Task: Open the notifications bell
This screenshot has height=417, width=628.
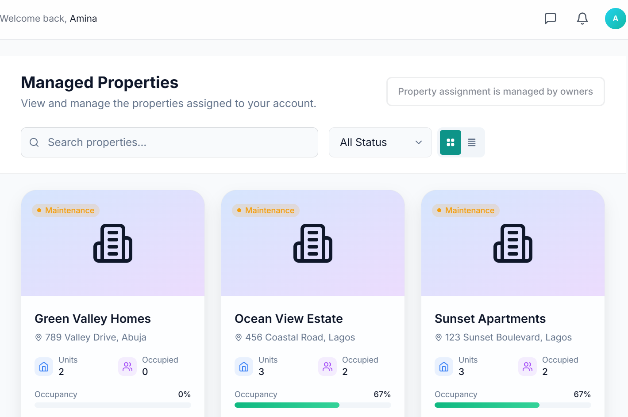Action: [x=582, y=19]
